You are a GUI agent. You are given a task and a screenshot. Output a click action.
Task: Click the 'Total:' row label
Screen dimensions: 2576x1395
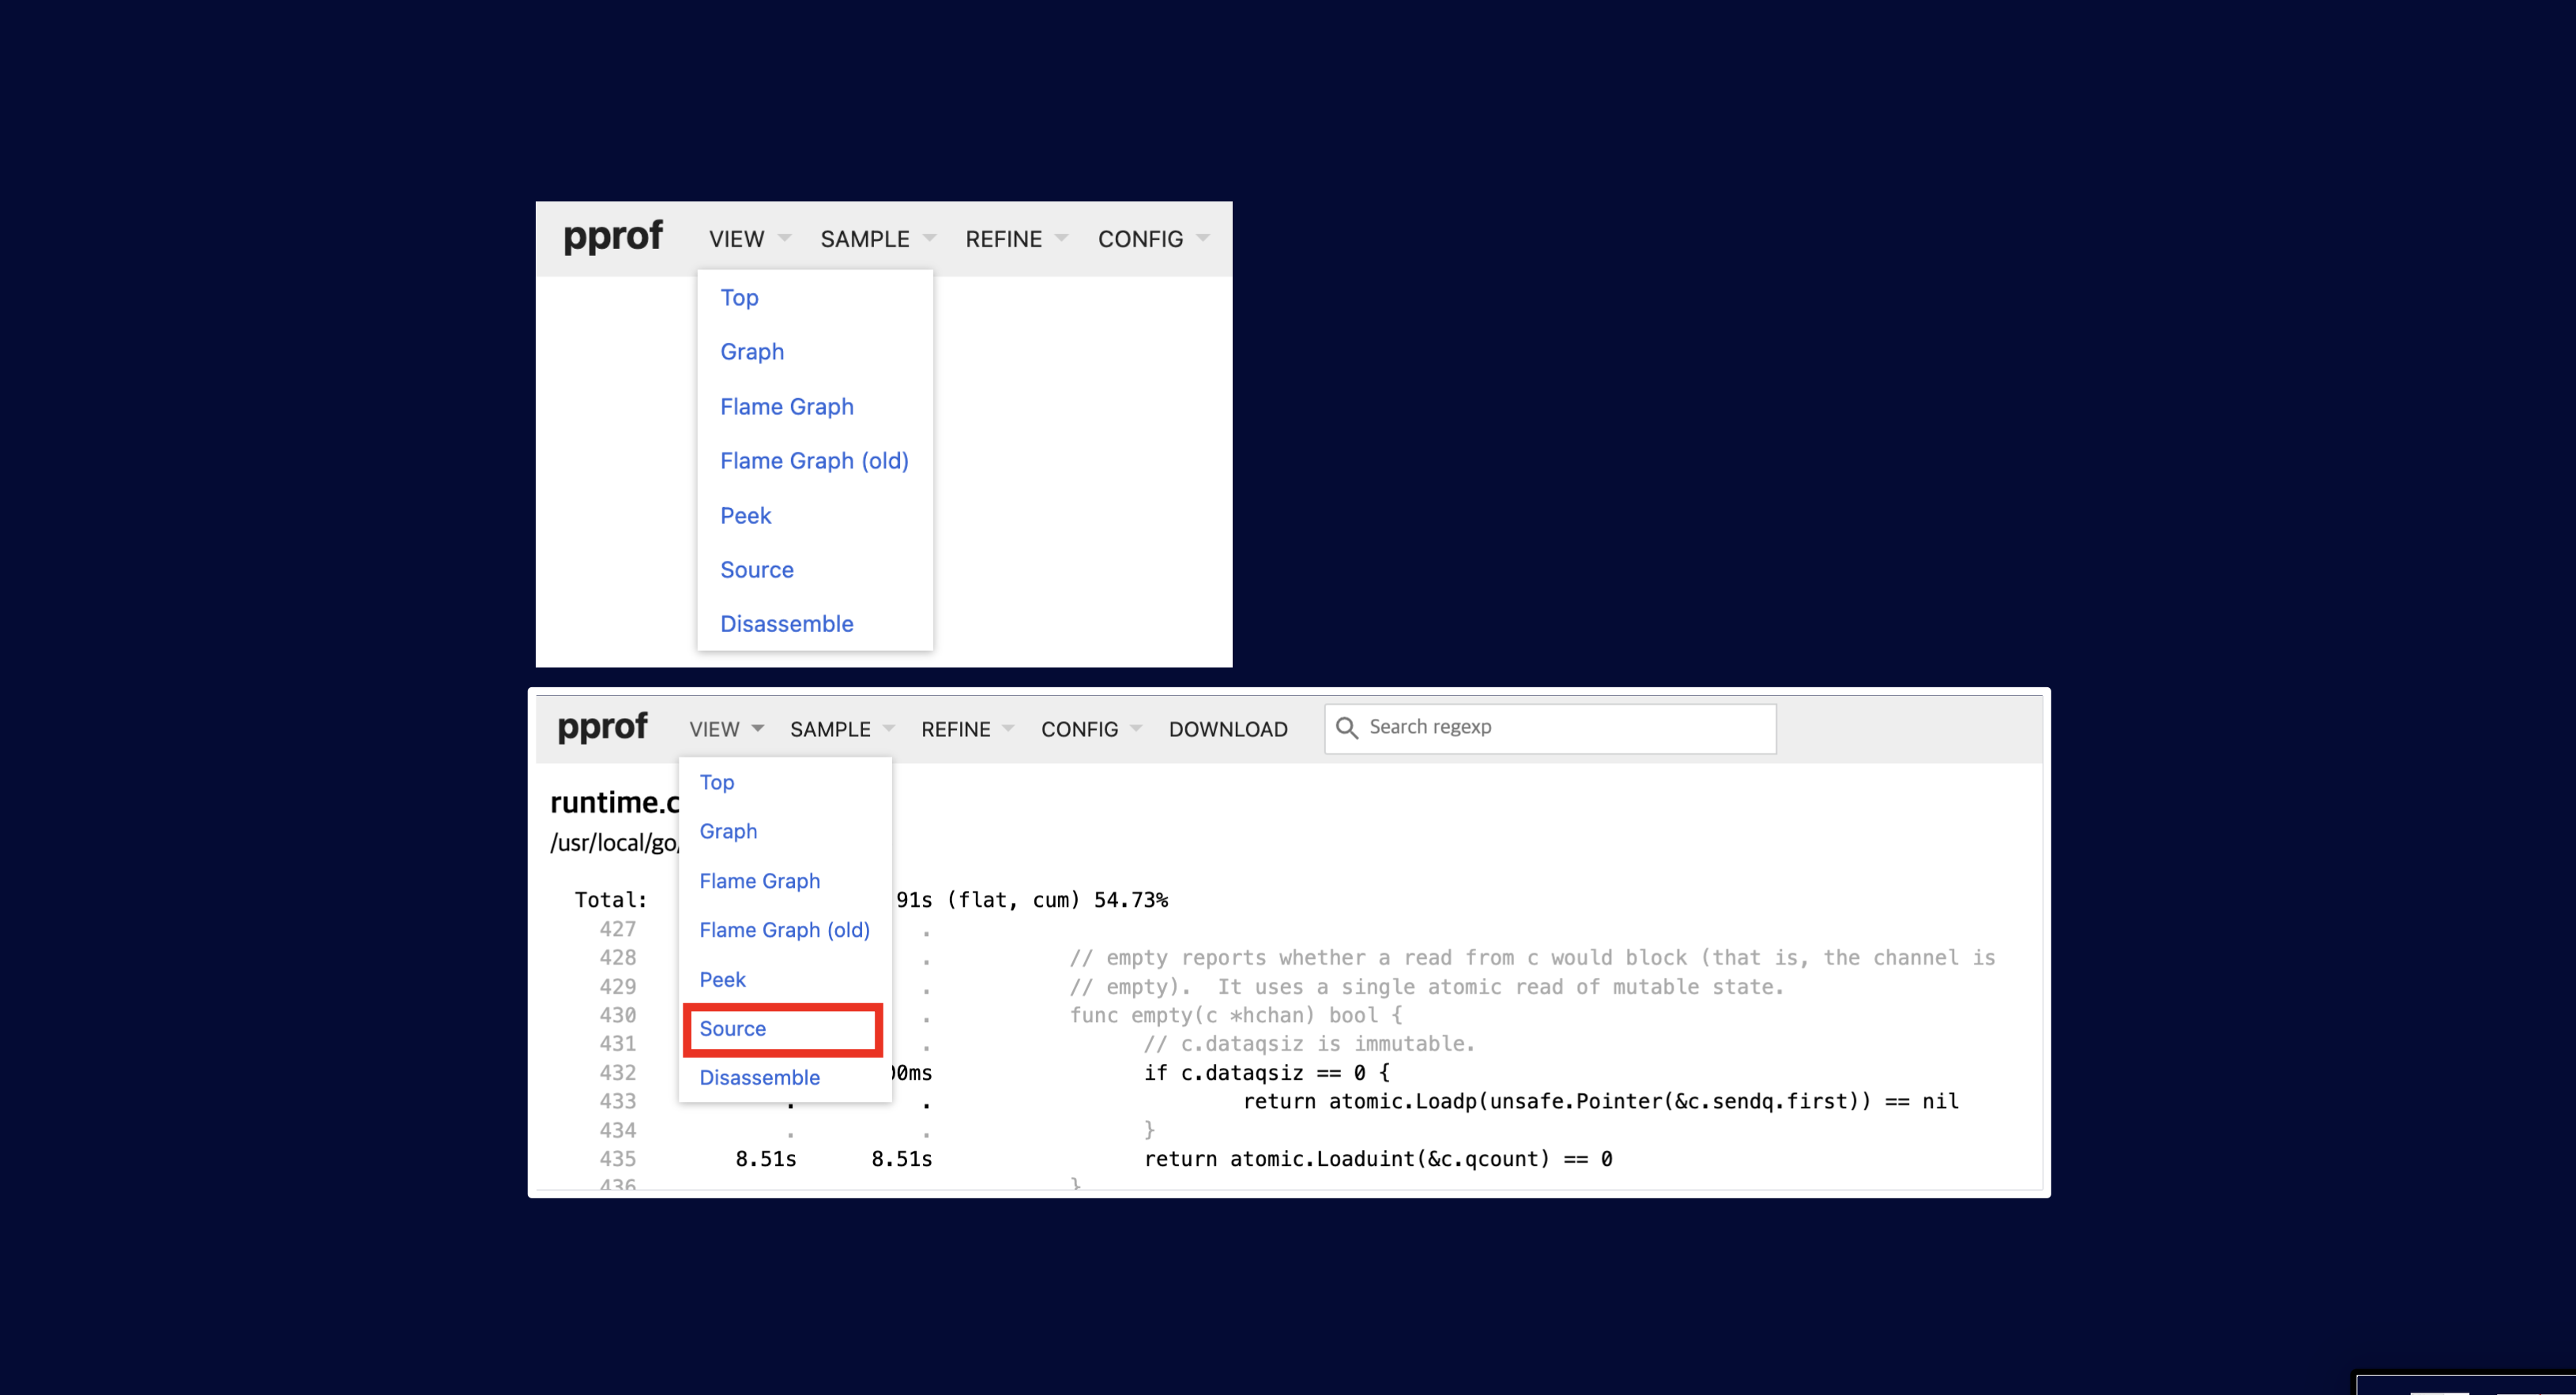610,900
